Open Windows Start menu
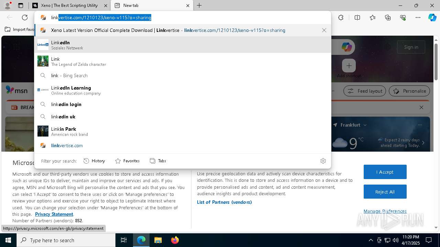440x247 pixels. pyautogui.click(x=8, y=240)
